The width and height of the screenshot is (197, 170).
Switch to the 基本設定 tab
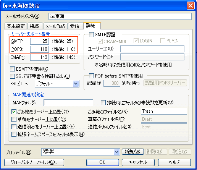click(x=16, y=26)
